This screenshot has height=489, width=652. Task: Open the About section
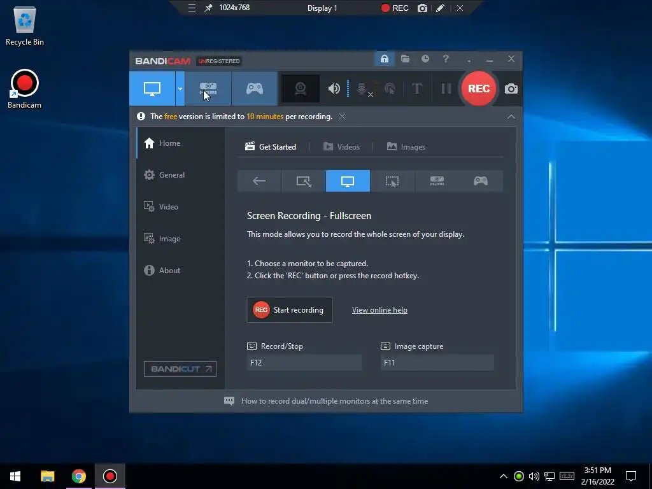click(x=180, y=270)
